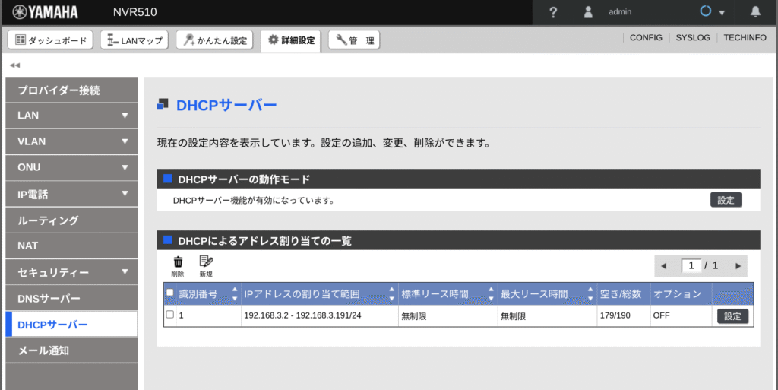
Task: Click the admin user icon
Action: 588,12
